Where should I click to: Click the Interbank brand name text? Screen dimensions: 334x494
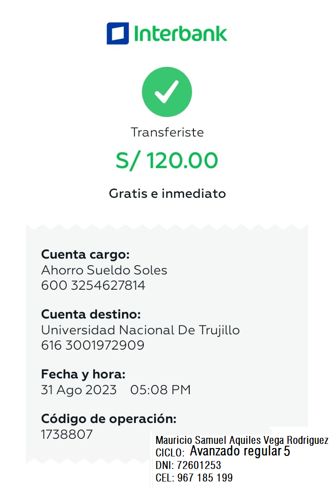pyautogui.click(x=180, y=34)
